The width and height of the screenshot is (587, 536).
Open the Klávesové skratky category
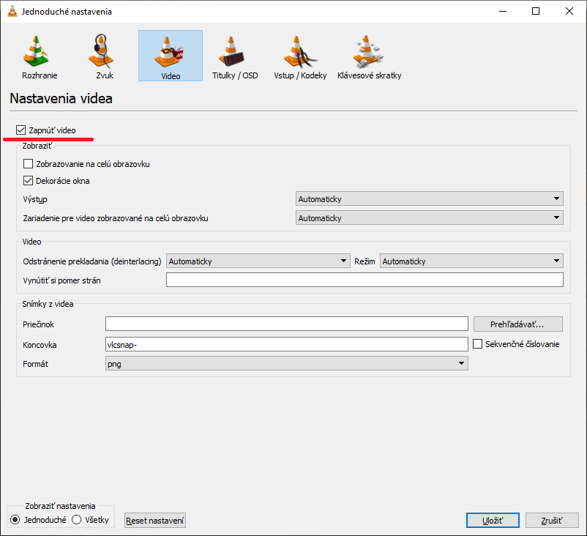point(369,56)
